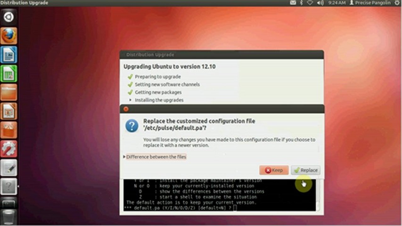Open the Bluetooth indicator menu

click(301, 3)
